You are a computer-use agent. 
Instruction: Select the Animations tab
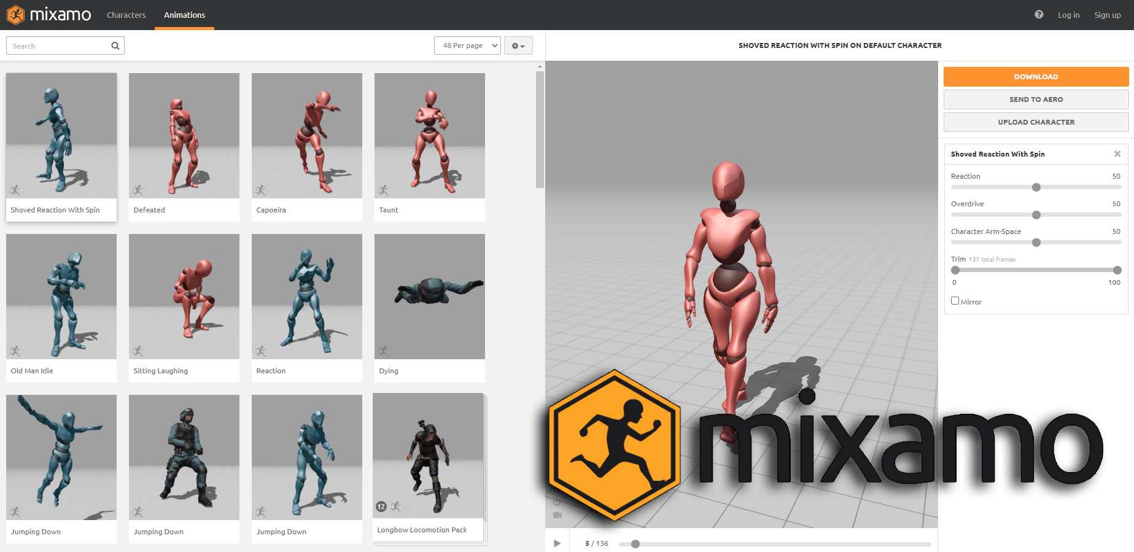(184, 15)
